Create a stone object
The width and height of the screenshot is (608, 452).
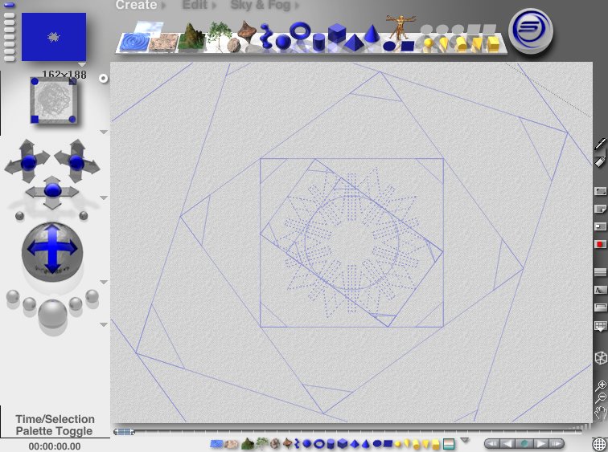point(233,45)
